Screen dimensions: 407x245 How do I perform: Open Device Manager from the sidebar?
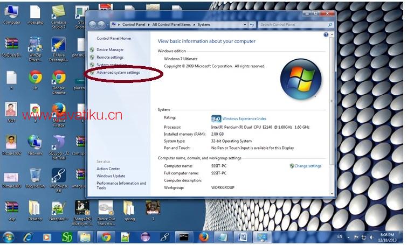(110, 50)
